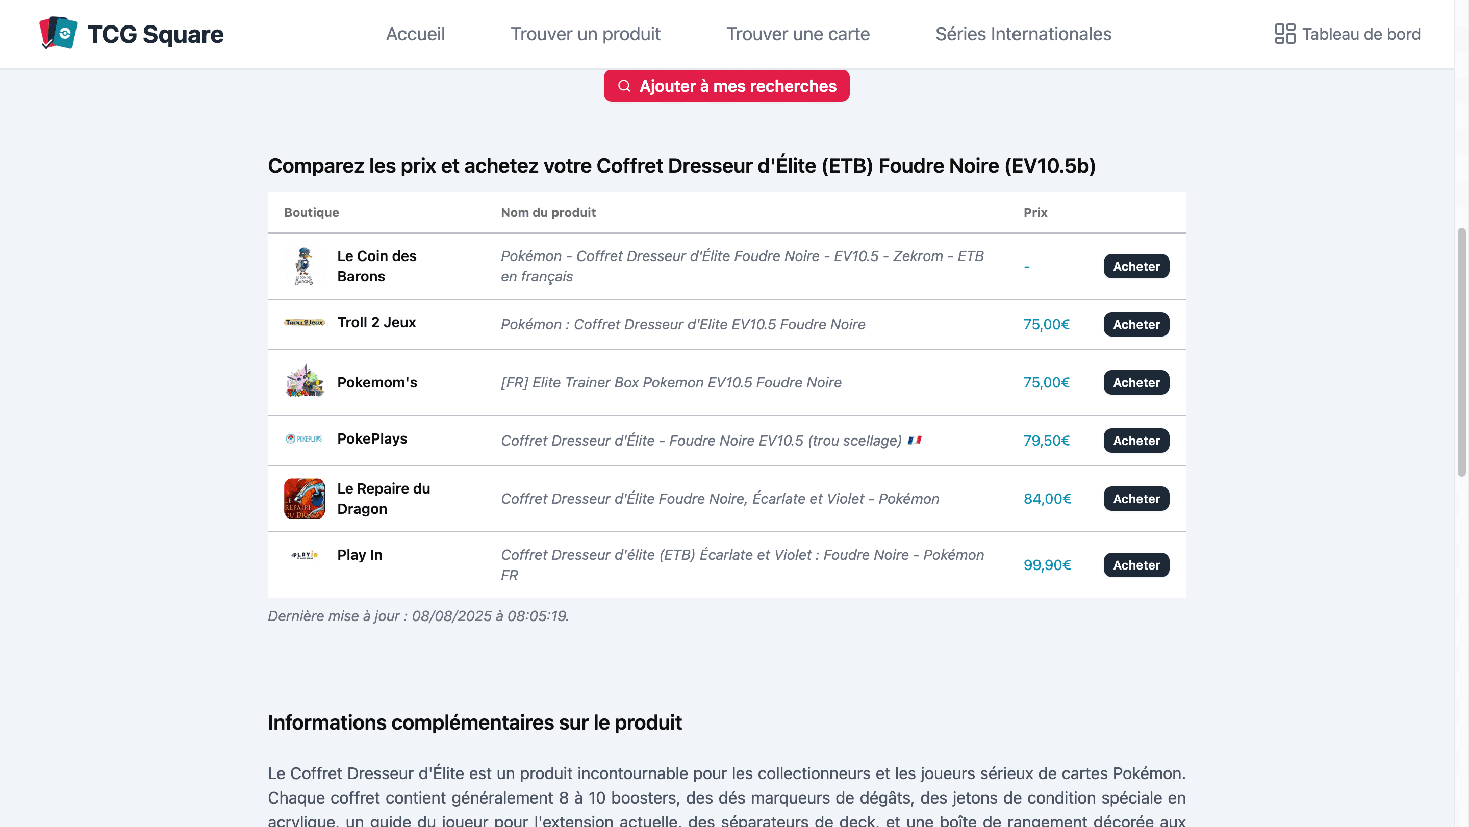Go to Trouver une carte
Screen dimensions: 1469x827
point(797,34)
